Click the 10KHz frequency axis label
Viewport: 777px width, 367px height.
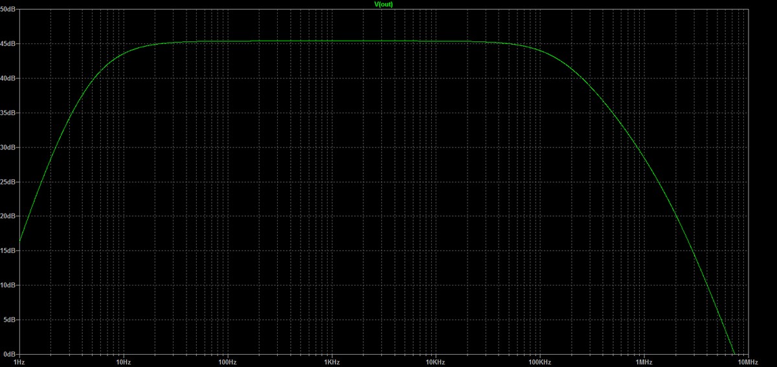[x=435, y=362]
